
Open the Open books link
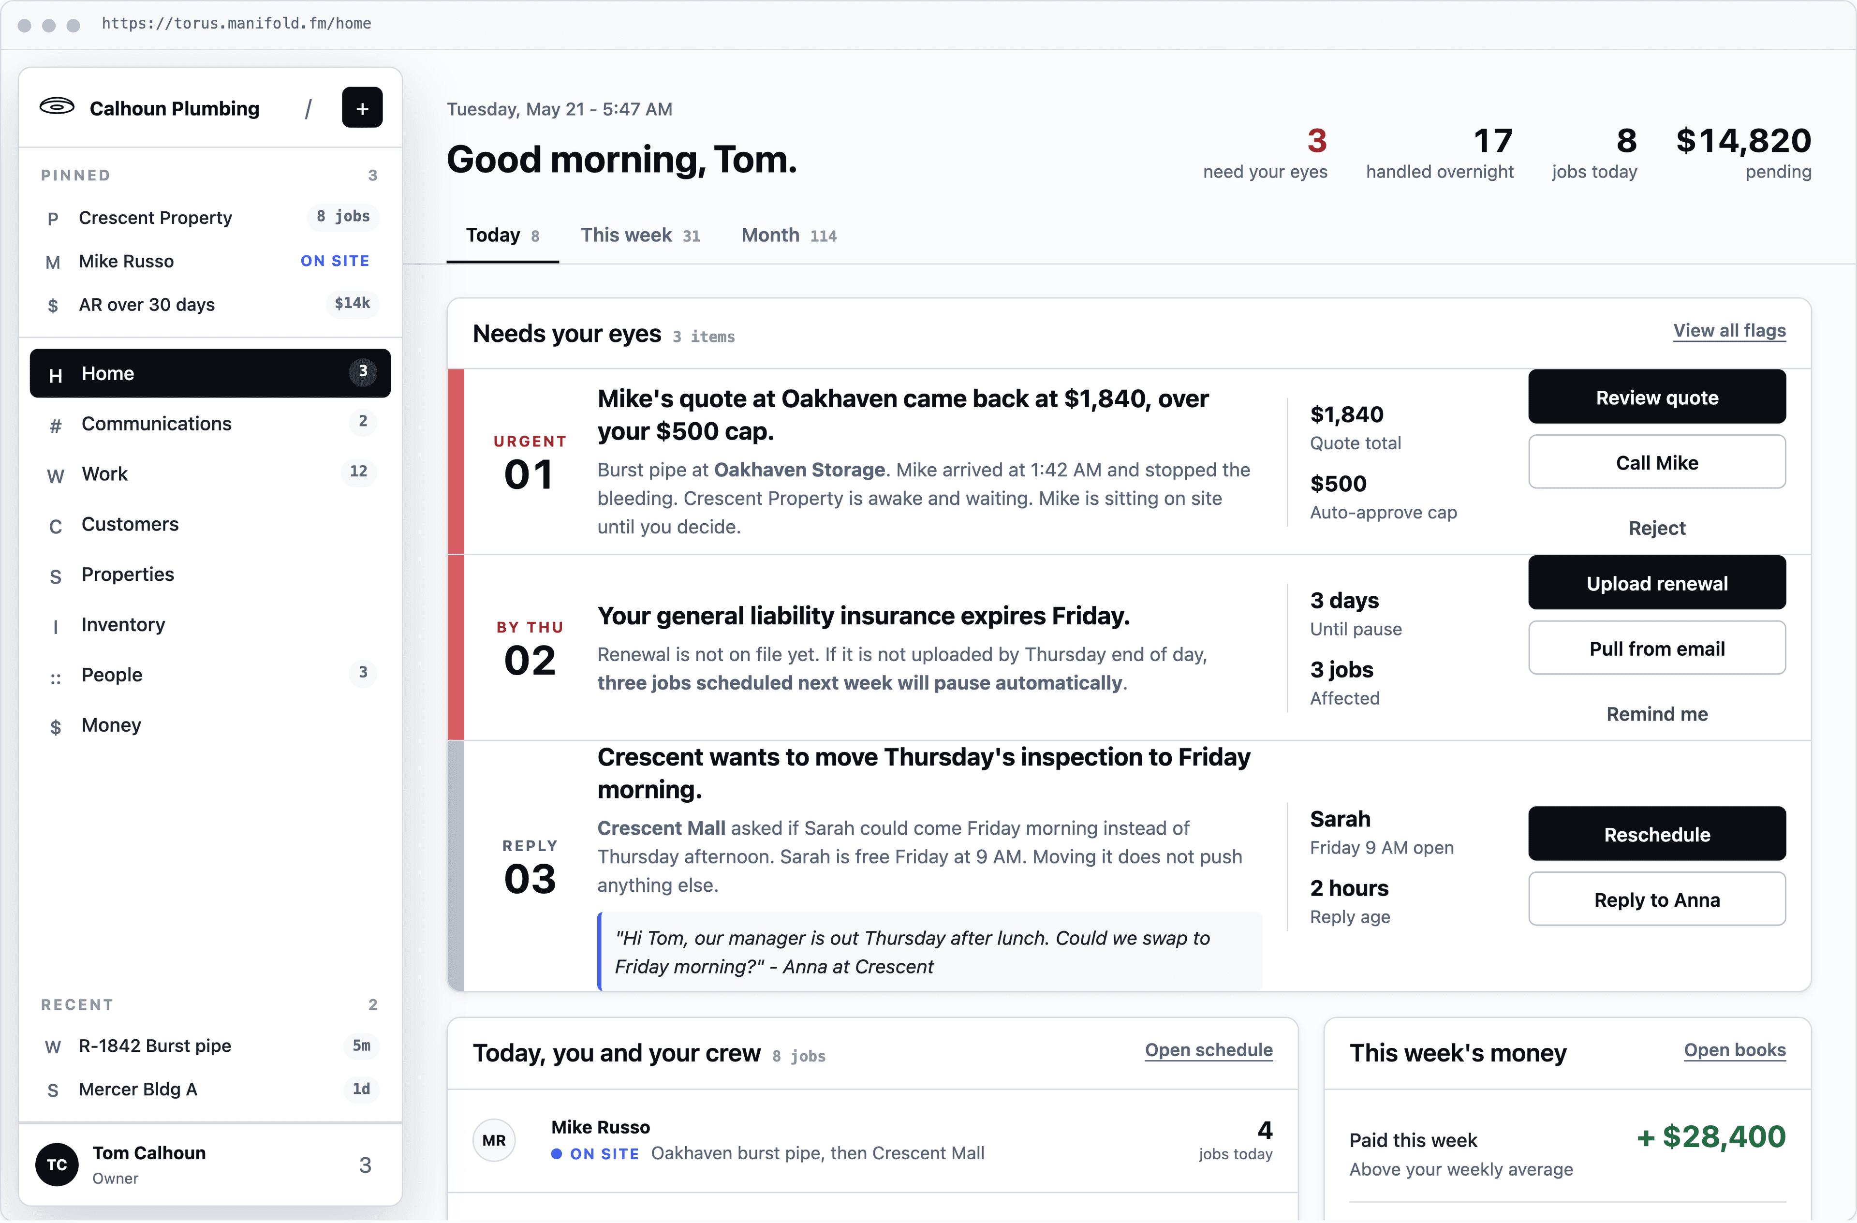[x=1735, y=1050]
